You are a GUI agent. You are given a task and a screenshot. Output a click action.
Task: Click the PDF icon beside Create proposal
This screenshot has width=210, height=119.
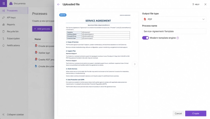[36, 46]
